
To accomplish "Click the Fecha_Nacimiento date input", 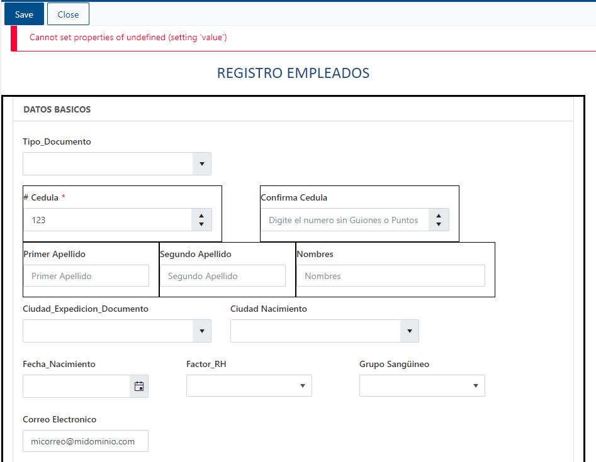I will coord(76,386).
